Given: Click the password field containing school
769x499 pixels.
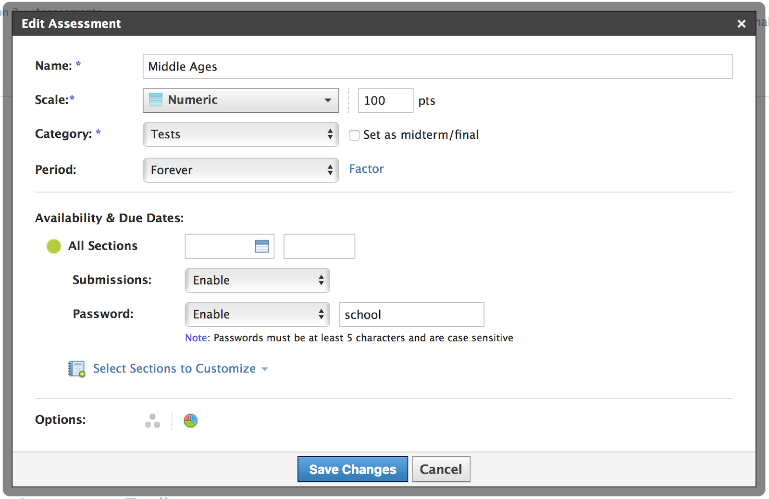Looking at the screenshot, I should (x=411, y=315).
